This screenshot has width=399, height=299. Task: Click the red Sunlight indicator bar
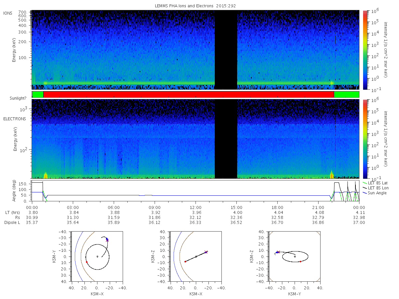point(189,94)
